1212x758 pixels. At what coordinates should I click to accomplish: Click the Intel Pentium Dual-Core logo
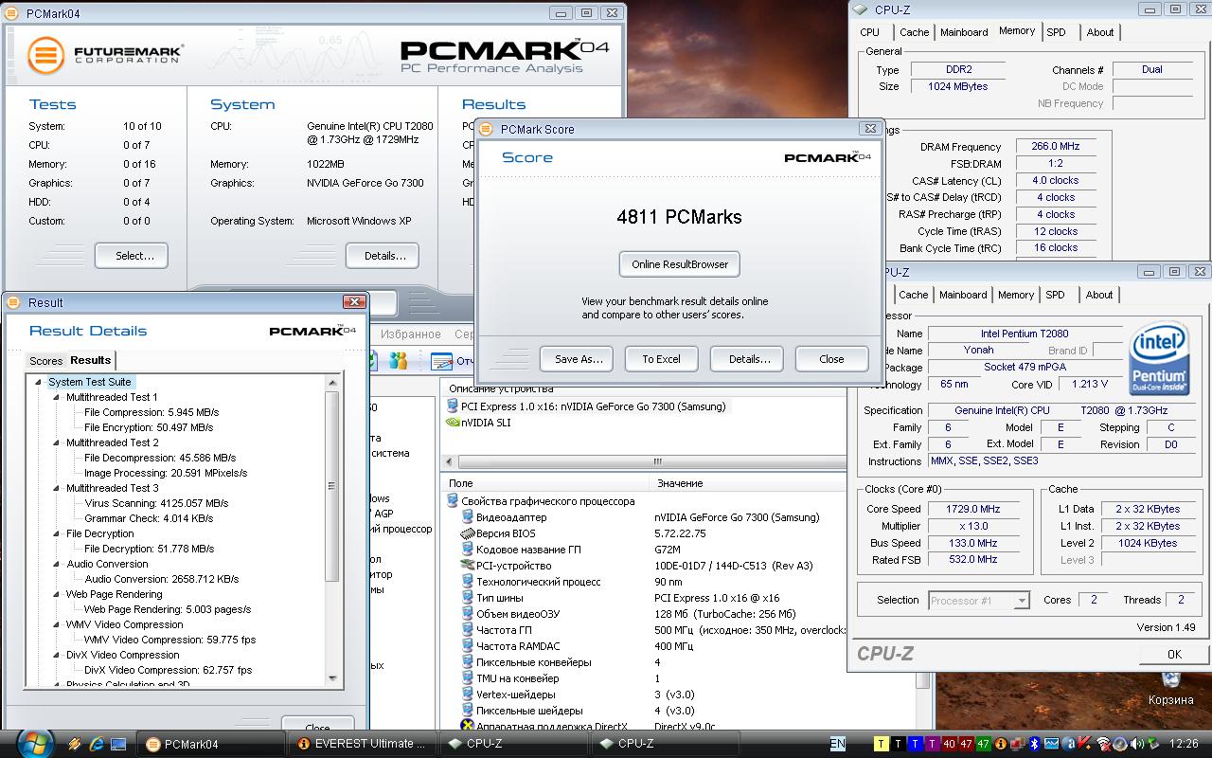(x=1159, y=356)
